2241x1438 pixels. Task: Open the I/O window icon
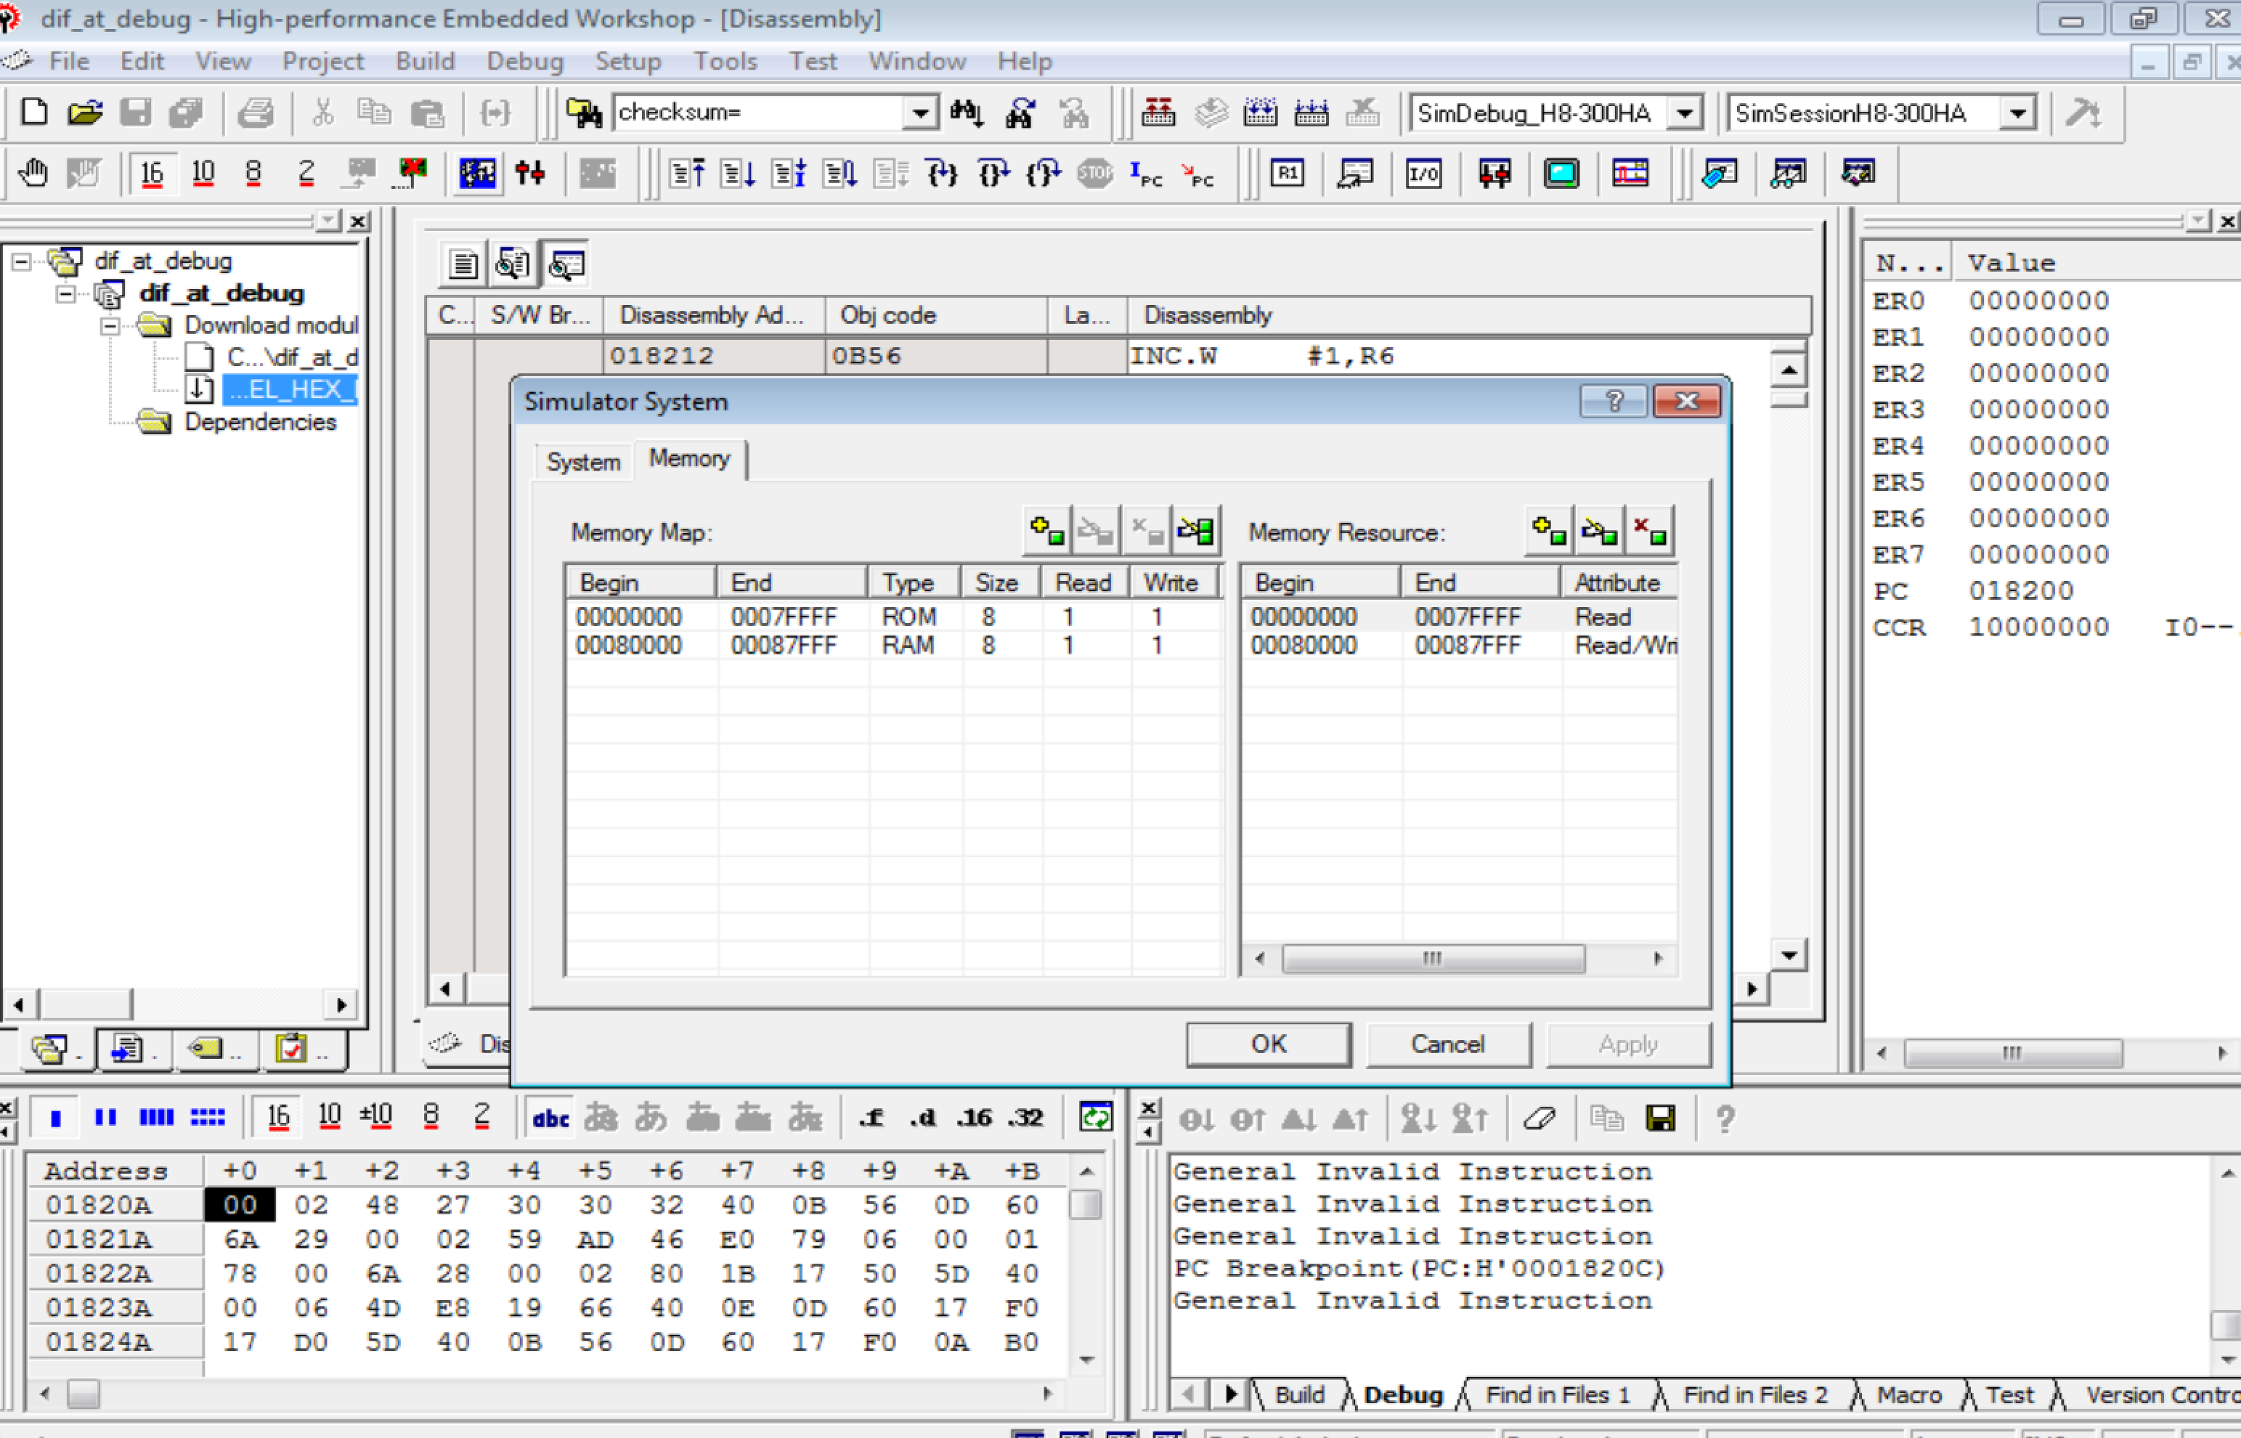1423,174
